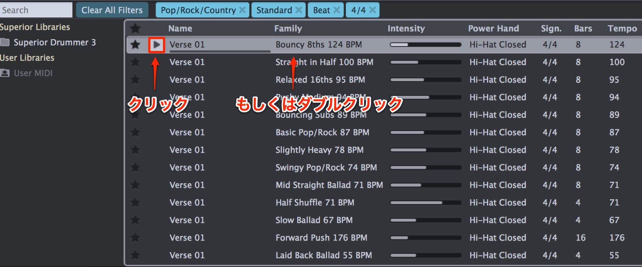
Task: Click Verse 01 name in Bouncy 8ths row
Action: point(187,45)
